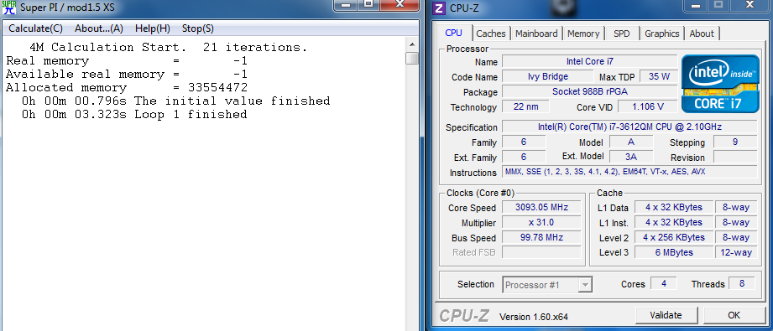Click the Validate button

(666, 315)
